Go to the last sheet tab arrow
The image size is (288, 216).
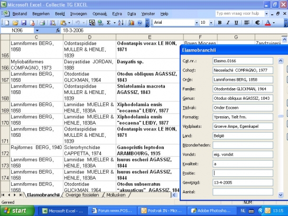click(x=21, y=195)
